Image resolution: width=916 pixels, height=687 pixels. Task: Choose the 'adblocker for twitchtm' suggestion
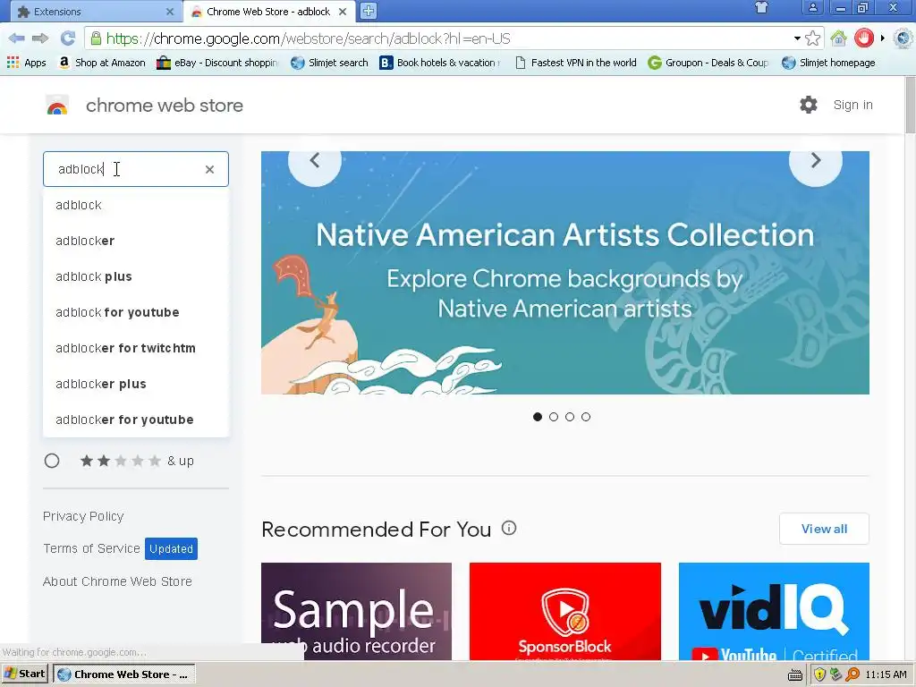[x=136, y=348]
